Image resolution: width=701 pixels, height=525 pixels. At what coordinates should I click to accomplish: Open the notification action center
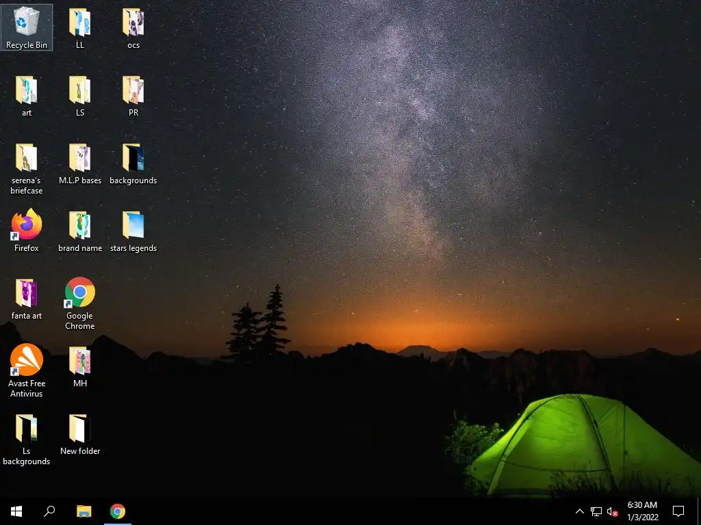point(678,511)
